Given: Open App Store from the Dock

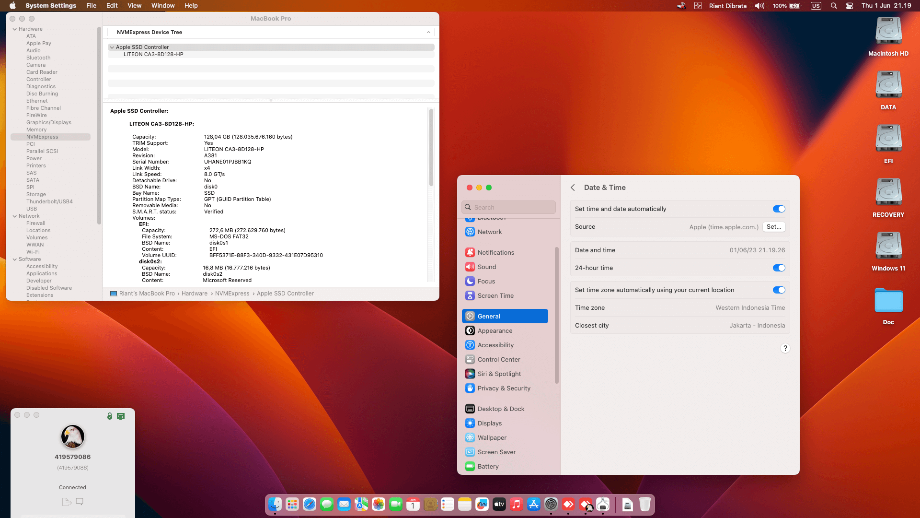Looking at the screenshot, I should coord(534,505).
